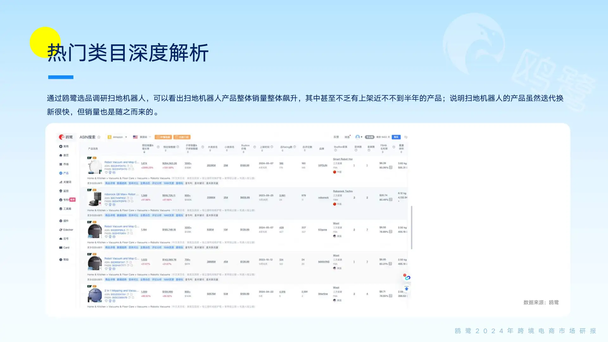Go to 首页 from the sidebar menu
The image size is (608, 342).
coord(64,155)
